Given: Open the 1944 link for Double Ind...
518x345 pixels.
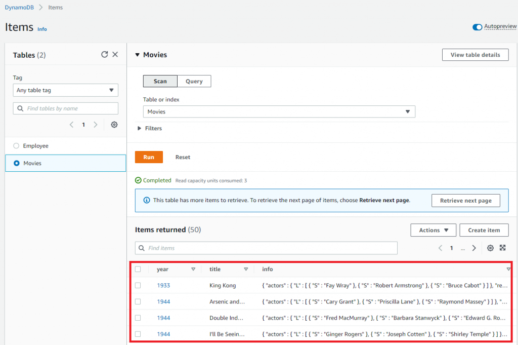Looking at the screenshot, I should [163, 318].
